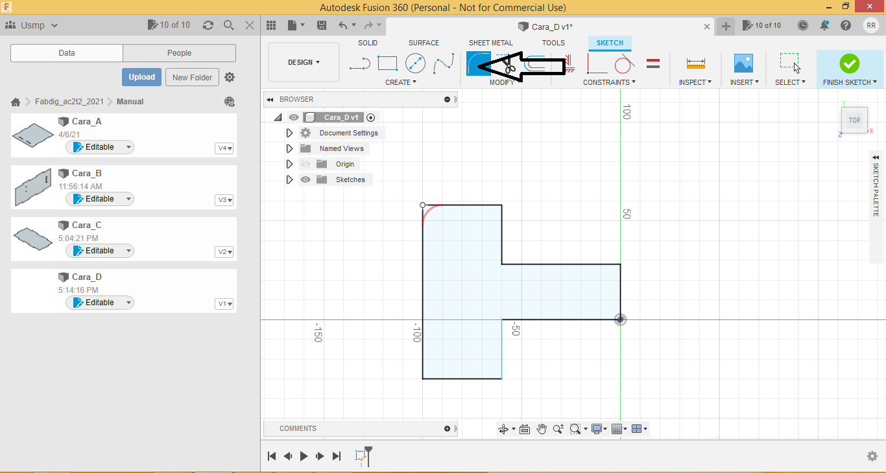Image resolution: width=886 pixels, height=473 pixels.
Task: Show the hidden Origin folder
Action: point(305,164)
